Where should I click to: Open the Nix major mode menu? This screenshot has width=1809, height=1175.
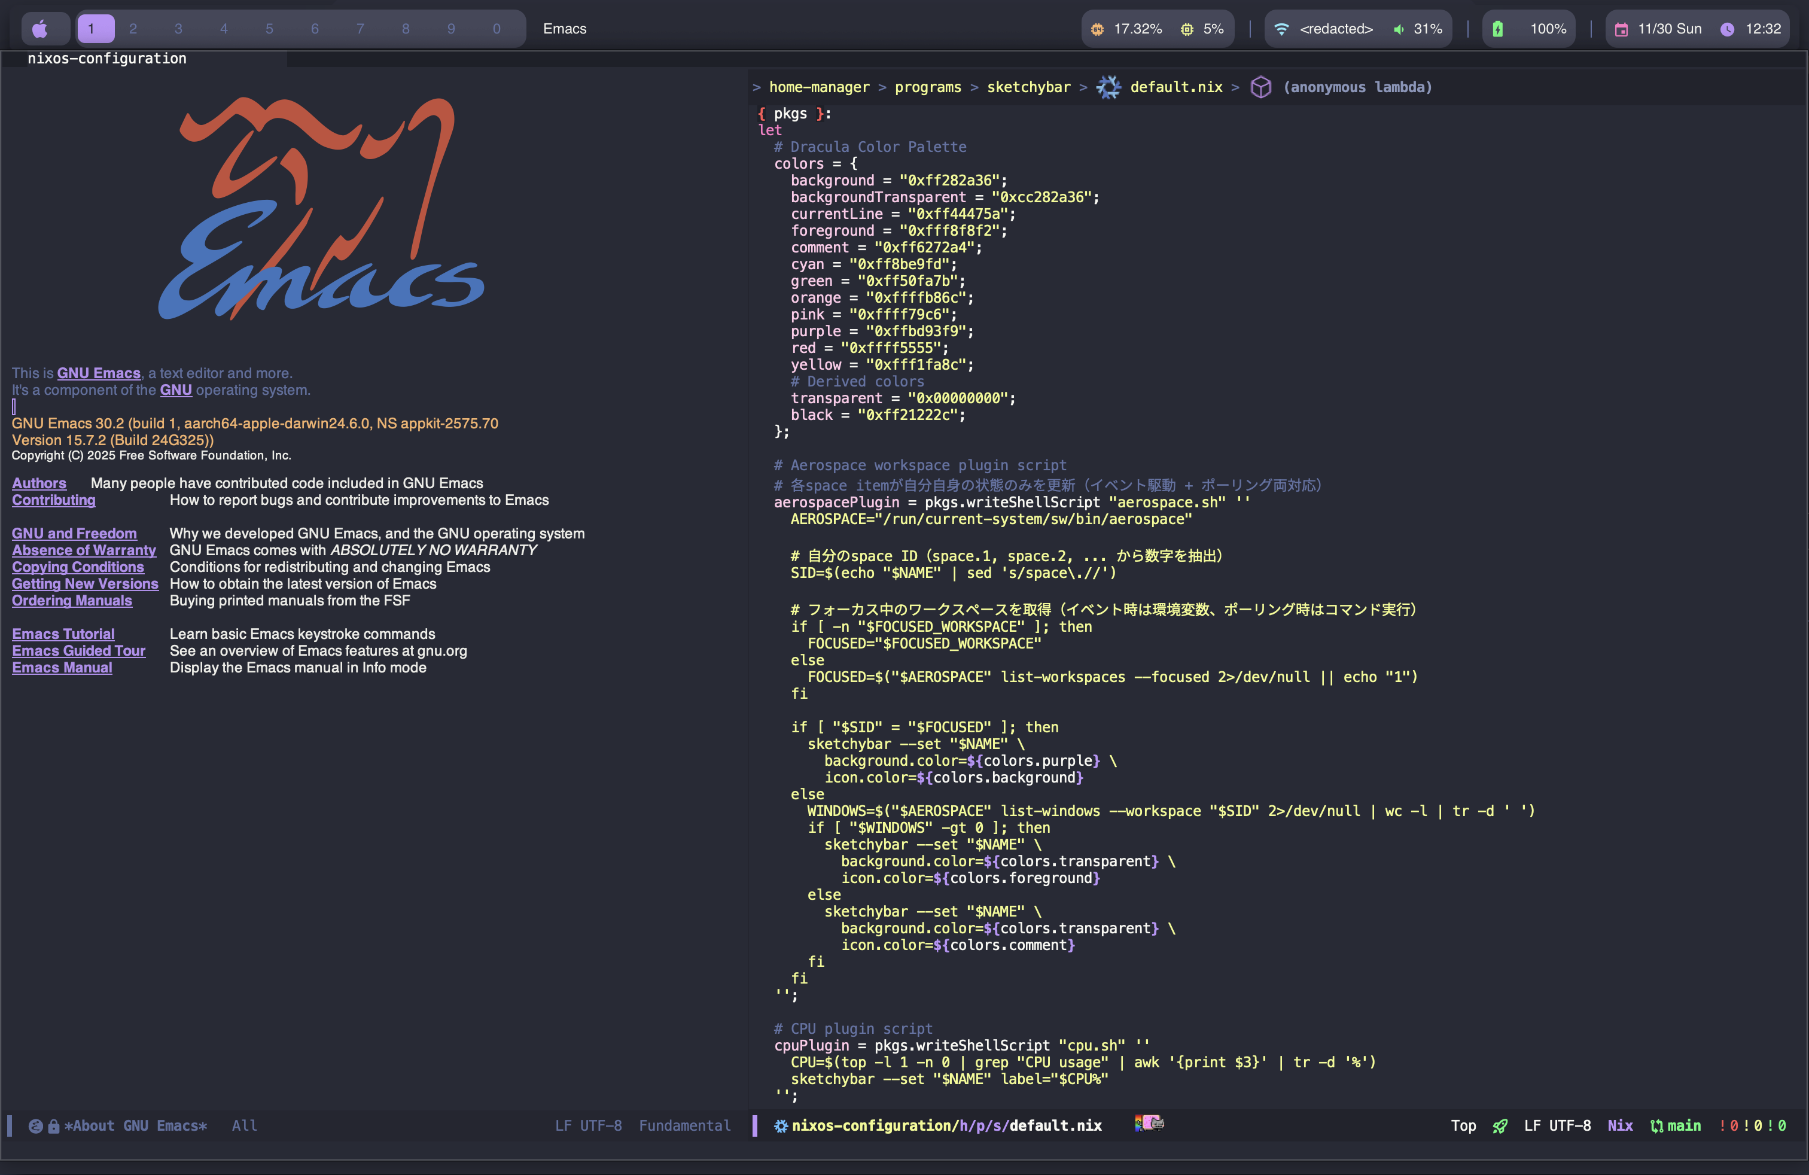pos(1620,1125)
